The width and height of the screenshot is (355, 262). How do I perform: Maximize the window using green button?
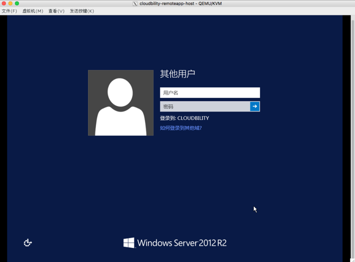coord(17,4)
